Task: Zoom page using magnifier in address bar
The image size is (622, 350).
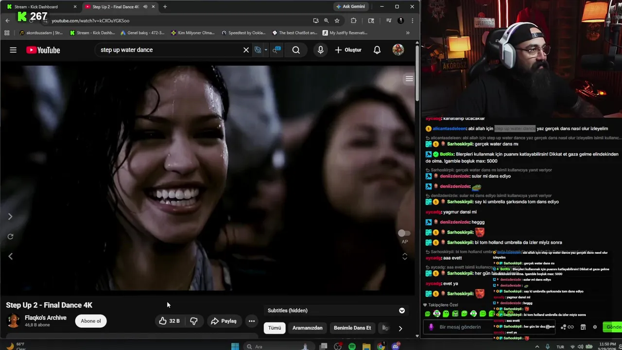Action: [x=326, y=20]
